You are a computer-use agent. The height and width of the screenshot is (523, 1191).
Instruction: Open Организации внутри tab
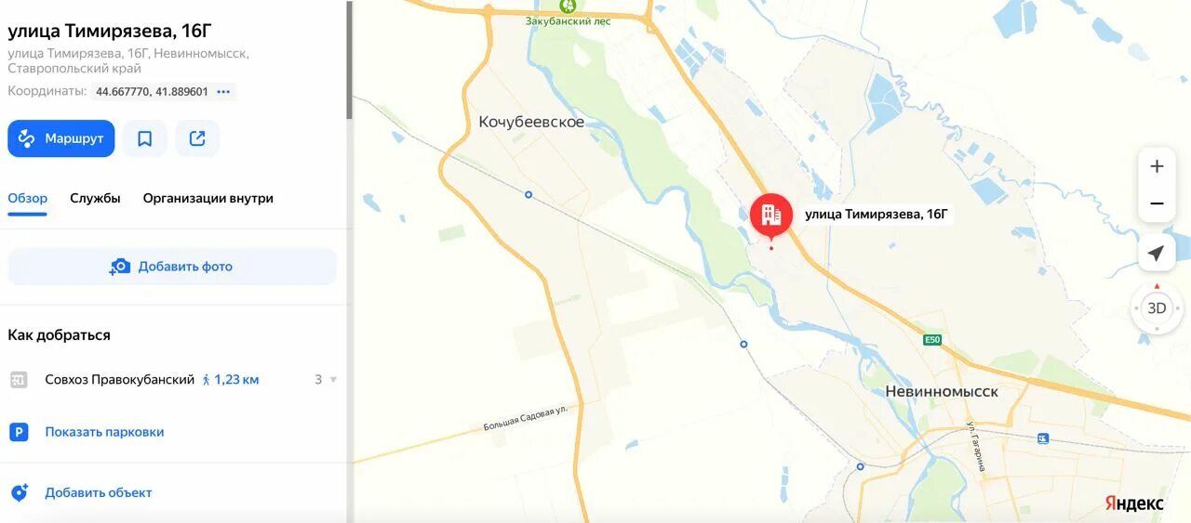pos(208,198)
